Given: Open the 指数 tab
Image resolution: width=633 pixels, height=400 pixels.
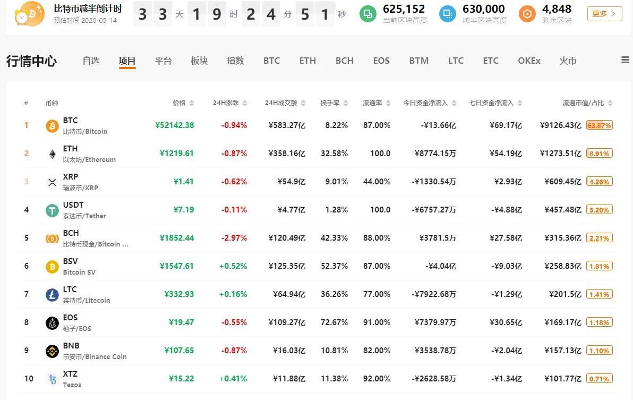Looking at the screenshot, I should (235, 61).
